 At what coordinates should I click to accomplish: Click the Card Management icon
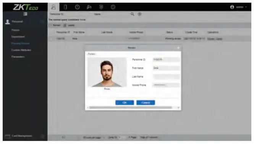(x=8, y=136)
